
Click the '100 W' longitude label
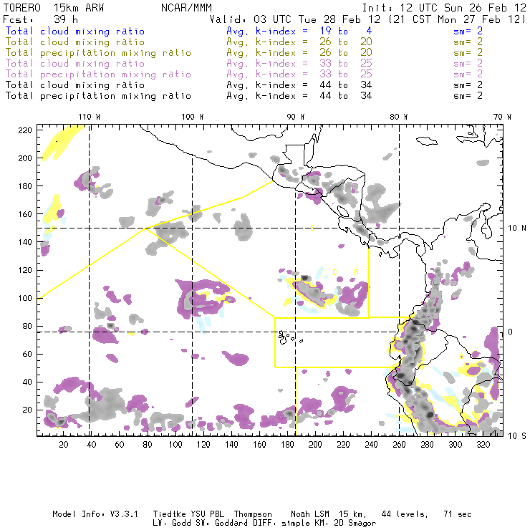(193, 117)
